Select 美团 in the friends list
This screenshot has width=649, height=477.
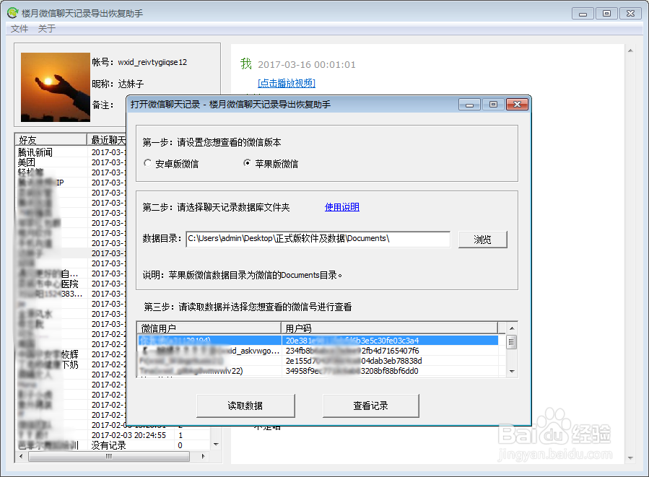coord(27,162)
